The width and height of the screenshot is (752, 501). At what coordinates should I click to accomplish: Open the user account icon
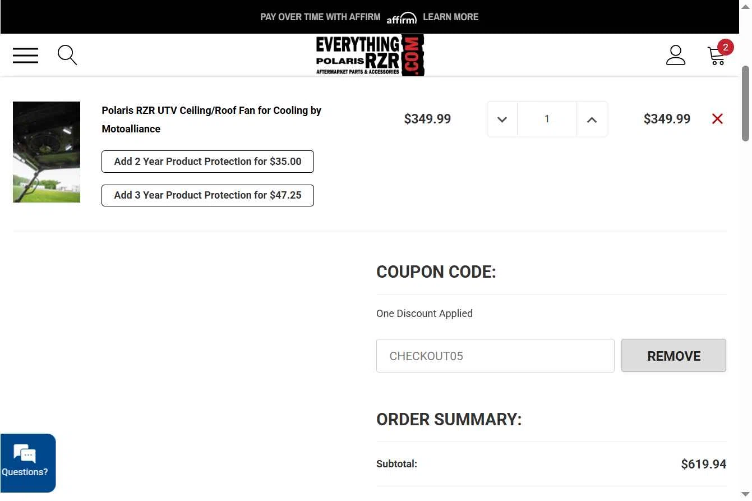tap(676, 55)
